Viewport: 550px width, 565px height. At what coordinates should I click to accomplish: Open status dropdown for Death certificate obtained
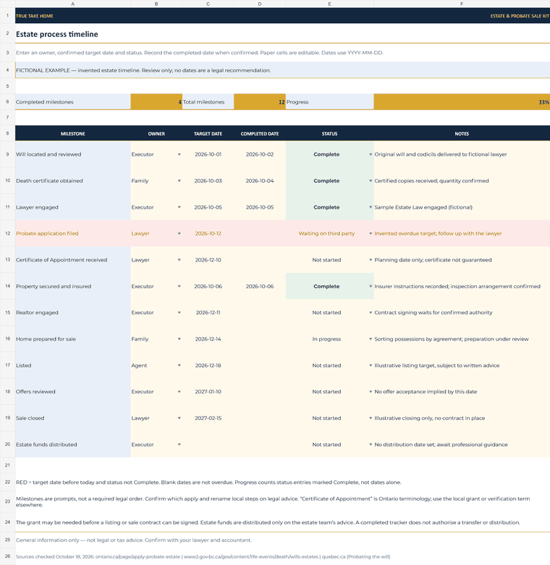pos(371,180)
